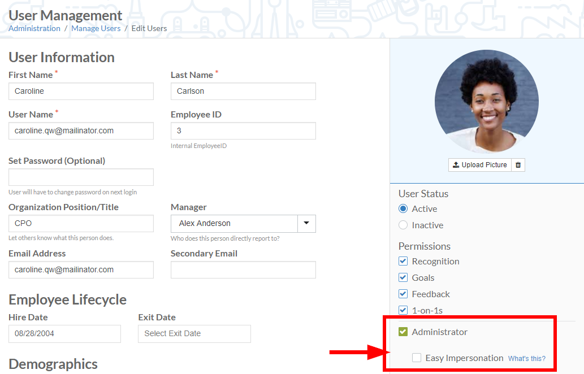Click the 'Internal EmployeeID' hint text
Image resolution: width=584 pixels, height=374 pixels.
tap(198, 146)
